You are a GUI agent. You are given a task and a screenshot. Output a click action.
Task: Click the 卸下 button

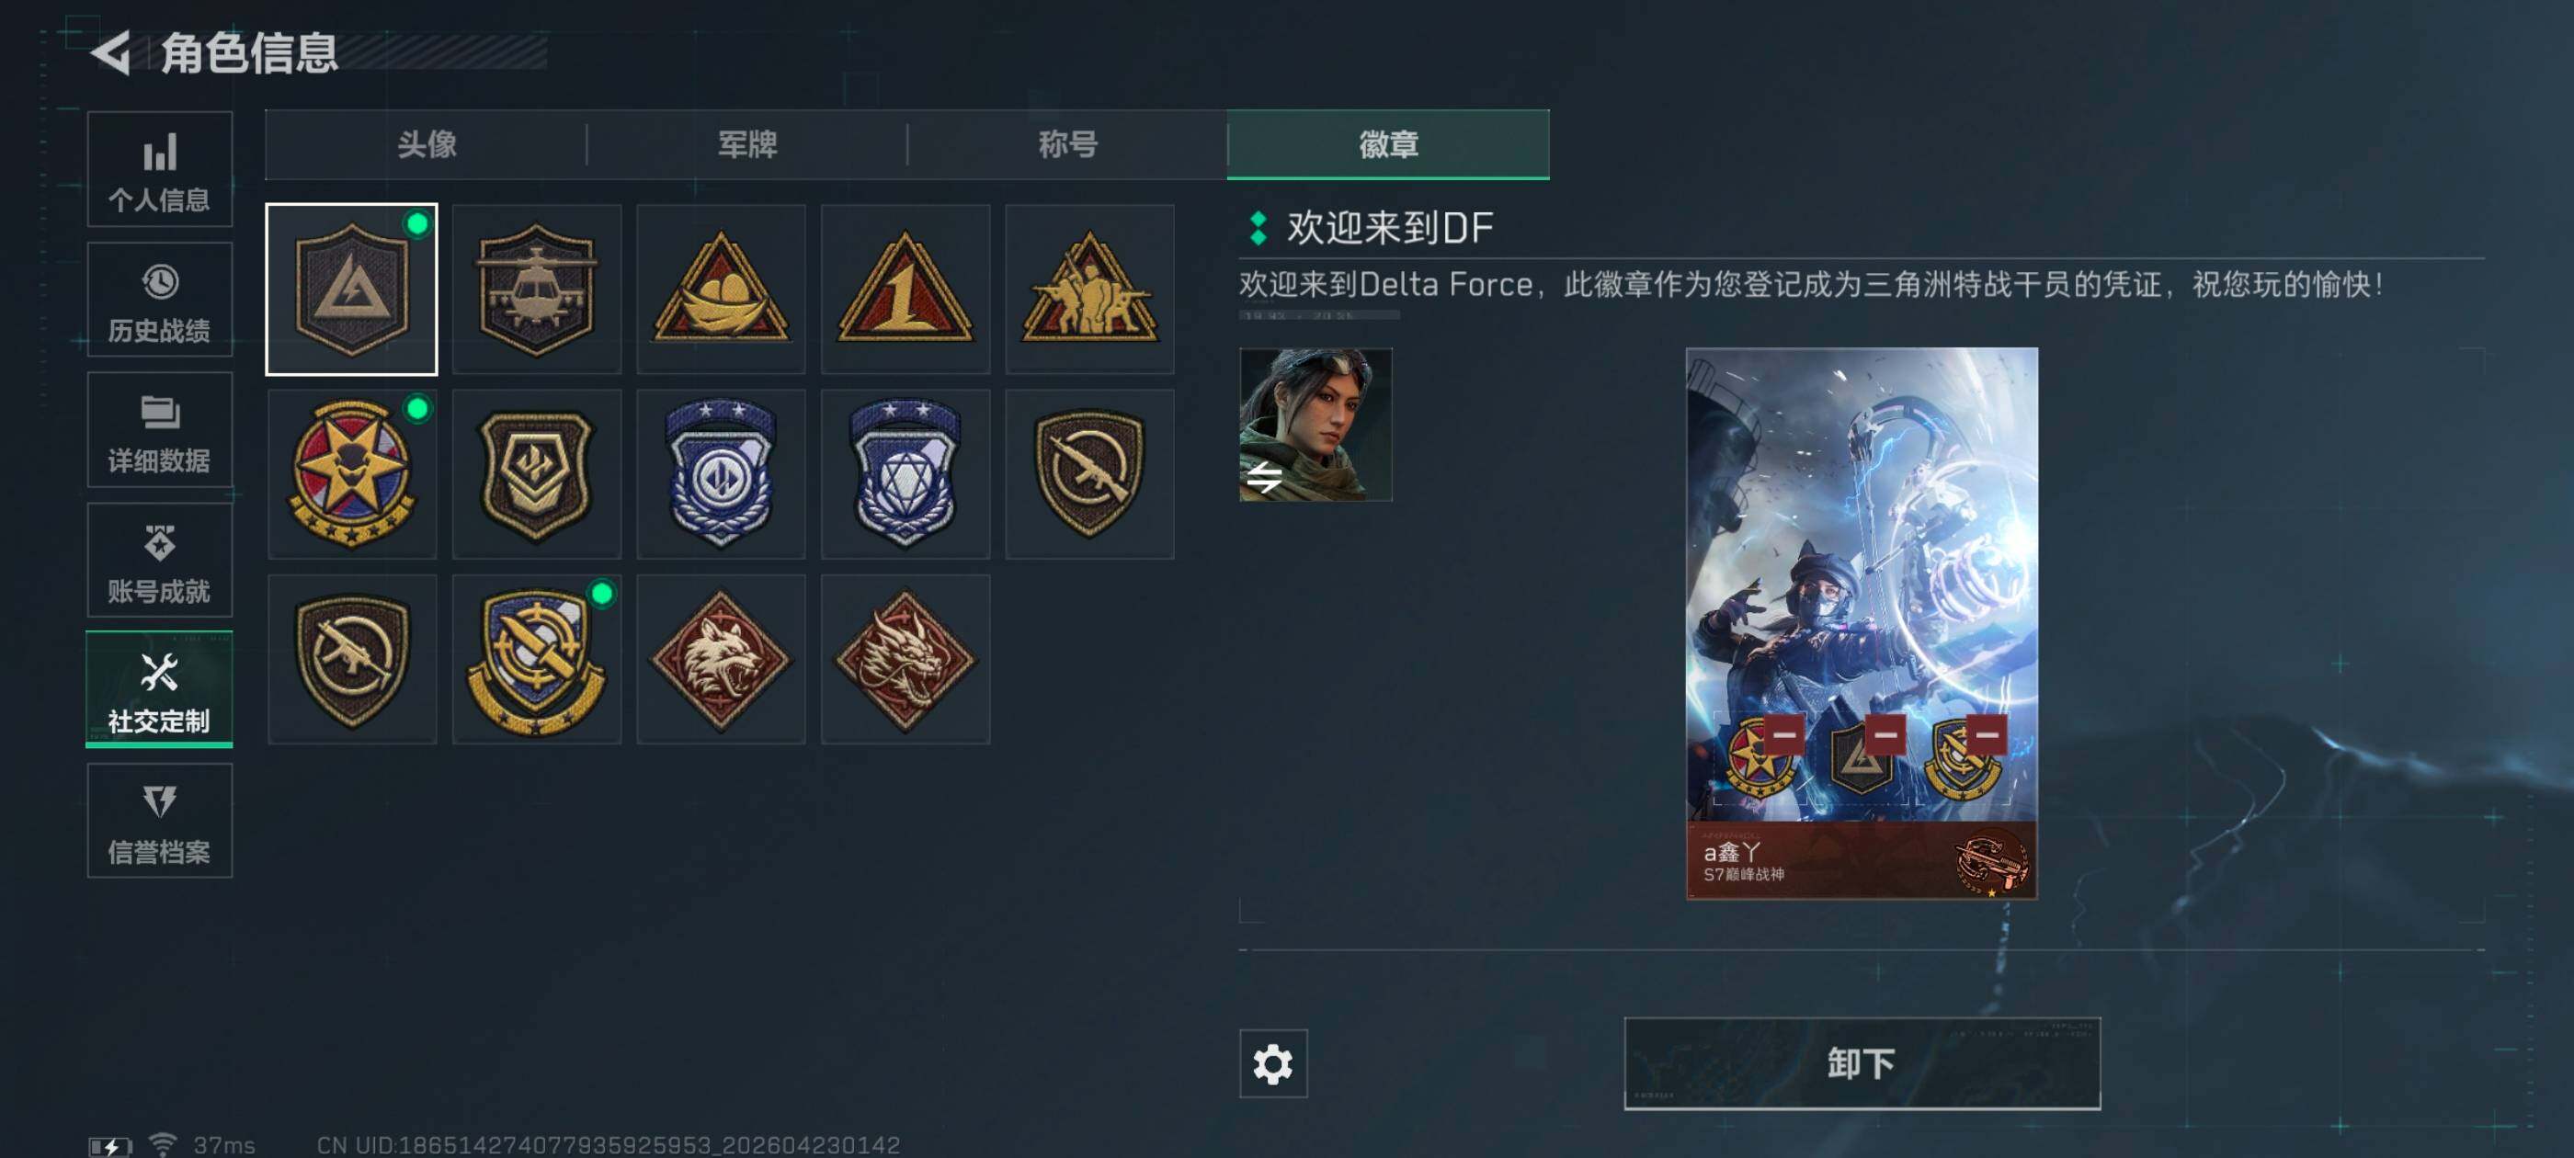coord(1862,1064)
